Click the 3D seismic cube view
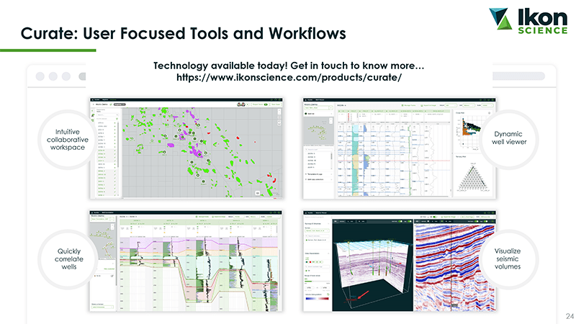 pyautogui.click(x=373, y=268)
